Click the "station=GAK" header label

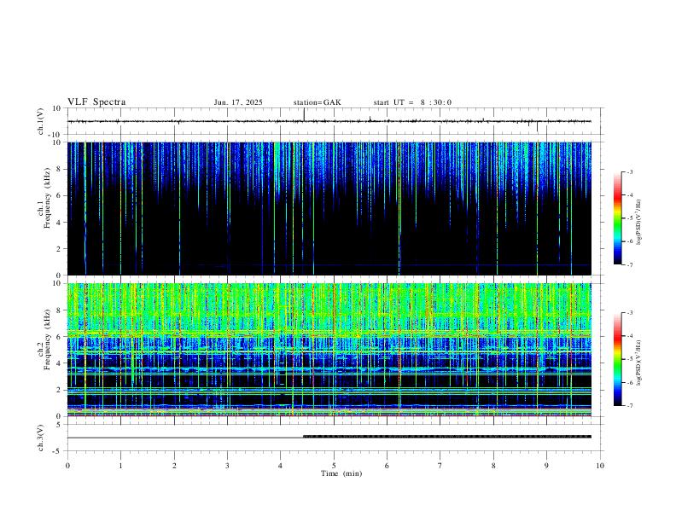point(317,102)
